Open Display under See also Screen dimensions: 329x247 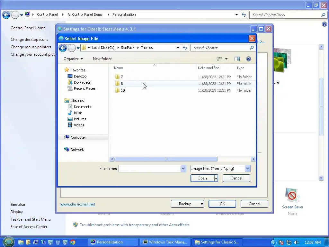[17, 212]
